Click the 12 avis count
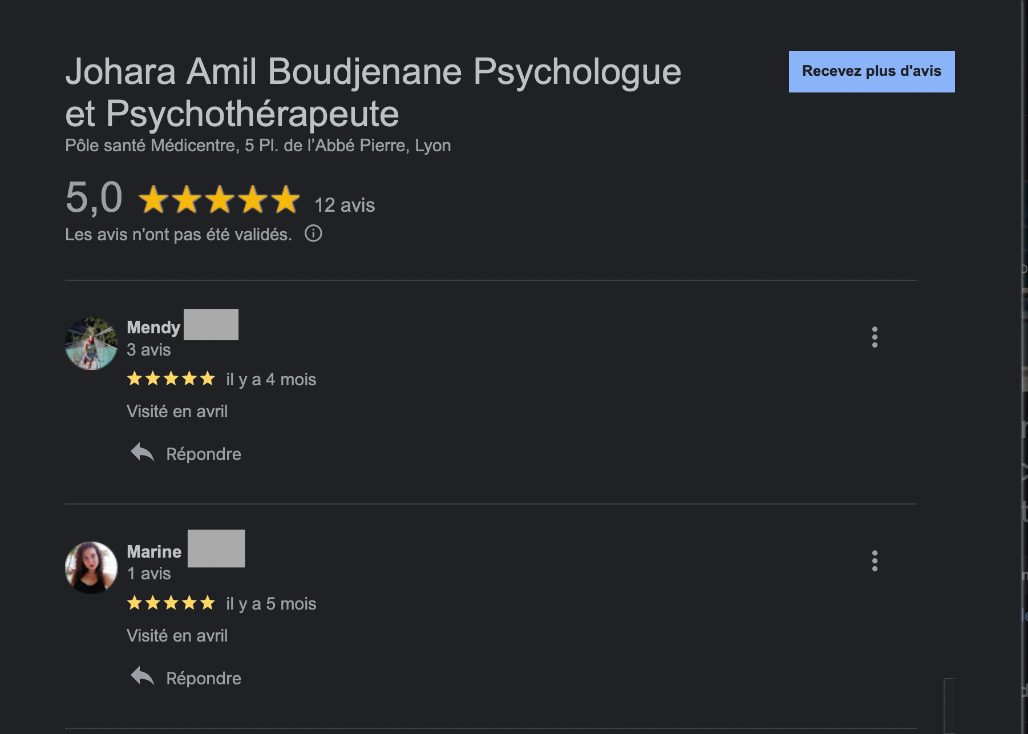The height and width of the screenshot is (734, 1028). (x=345, y=205)
